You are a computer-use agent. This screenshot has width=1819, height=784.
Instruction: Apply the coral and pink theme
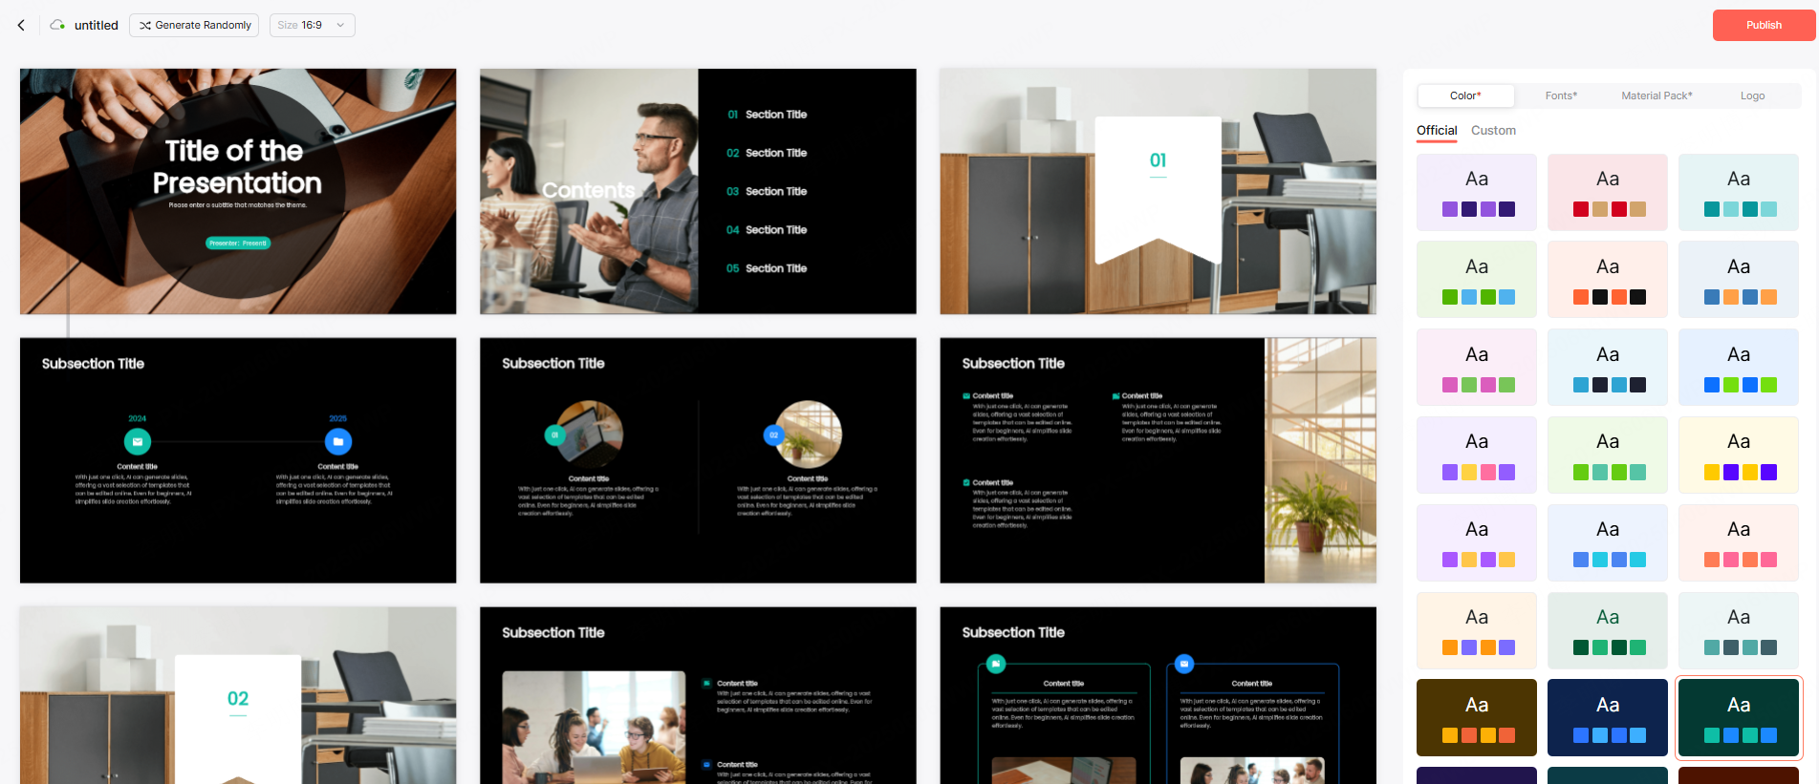tap(1739, 542)
